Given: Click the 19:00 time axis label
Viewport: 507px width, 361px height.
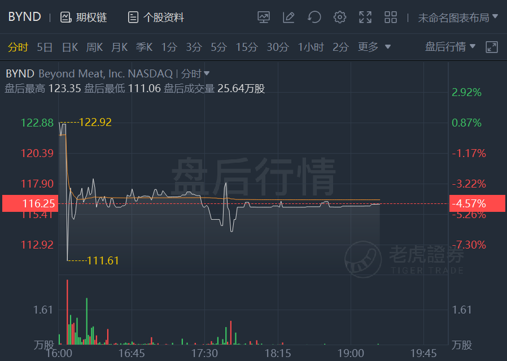Looking at the screenshot, I should click(351, 353).
